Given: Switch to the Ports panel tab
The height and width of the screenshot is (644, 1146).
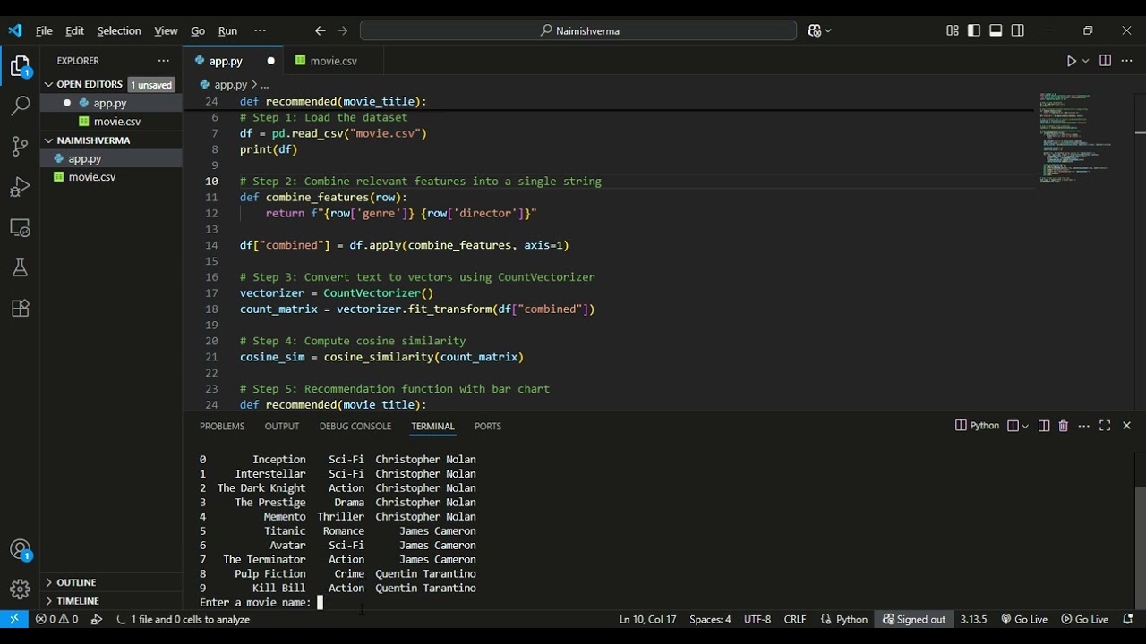Looking at the screenshot, I should coord(488,426).
